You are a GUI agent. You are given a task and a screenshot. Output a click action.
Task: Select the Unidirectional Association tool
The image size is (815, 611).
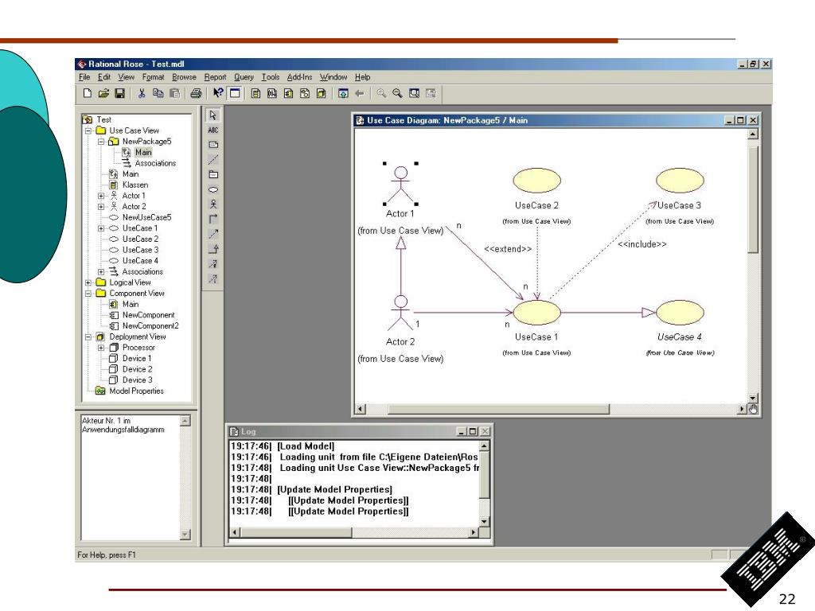213,220
